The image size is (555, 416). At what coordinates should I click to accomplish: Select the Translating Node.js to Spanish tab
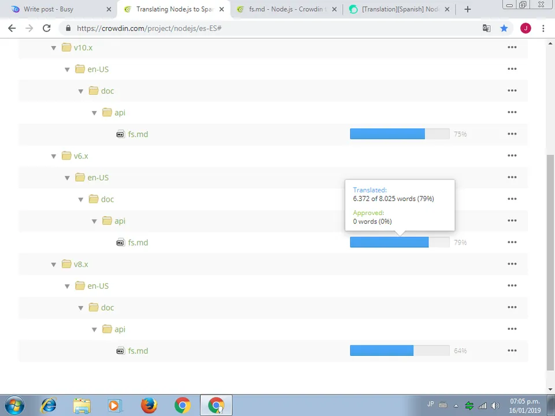[x=173, y=9]
